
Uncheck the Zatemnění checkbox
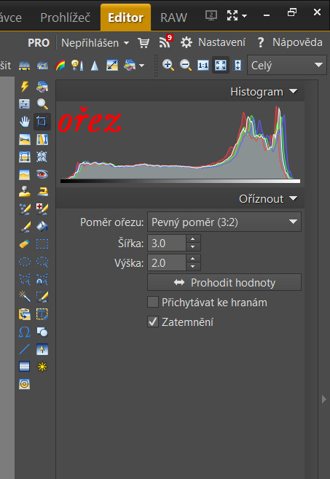[x=153, y=322]
